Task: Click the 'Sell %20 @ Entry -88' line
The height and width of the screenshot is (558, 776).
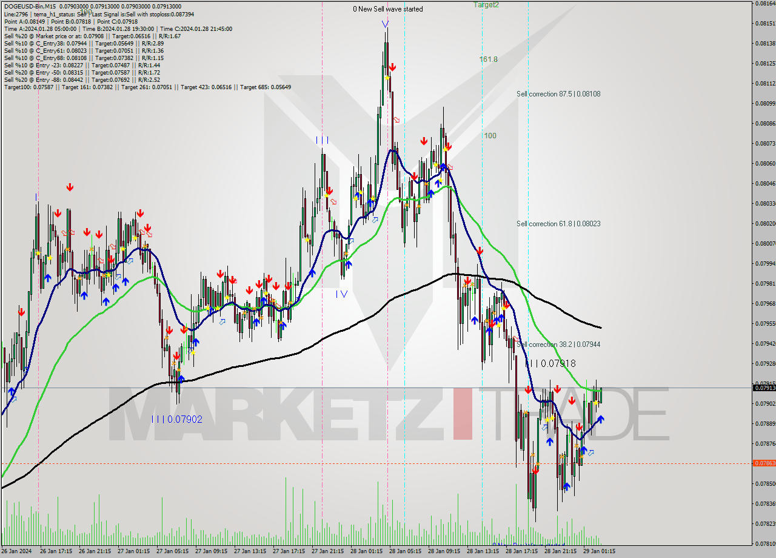Action: (x=82, y=79)
